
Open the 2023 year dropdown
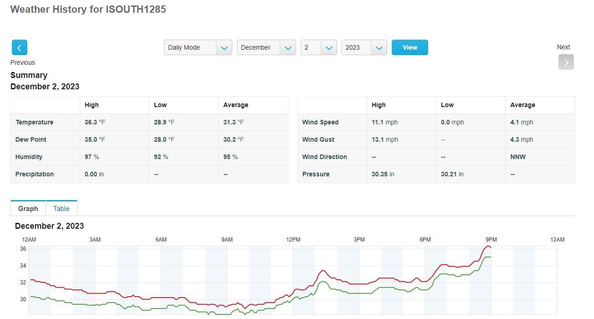[x=364, y=47]
